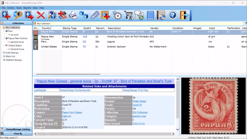Click the chat bubbles and globe icon
This screenshot has width=247, height=139.
(x=139, y=15)
